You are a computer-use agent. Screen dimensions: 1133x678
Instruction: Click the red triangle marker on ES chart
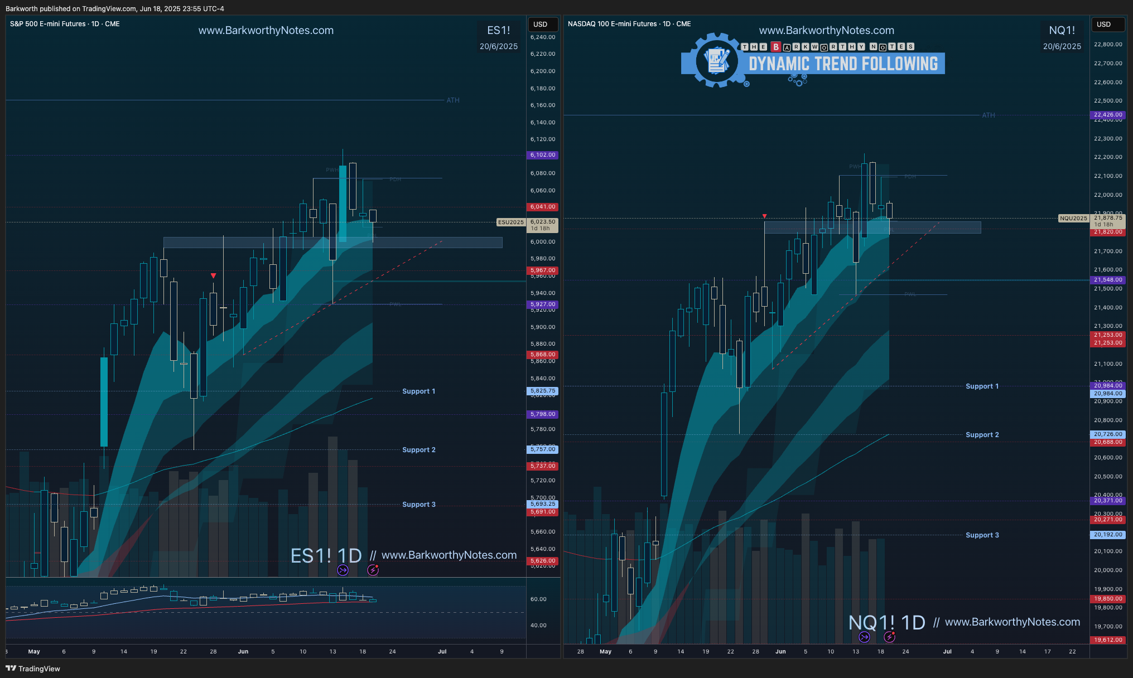tap(213, 275)
